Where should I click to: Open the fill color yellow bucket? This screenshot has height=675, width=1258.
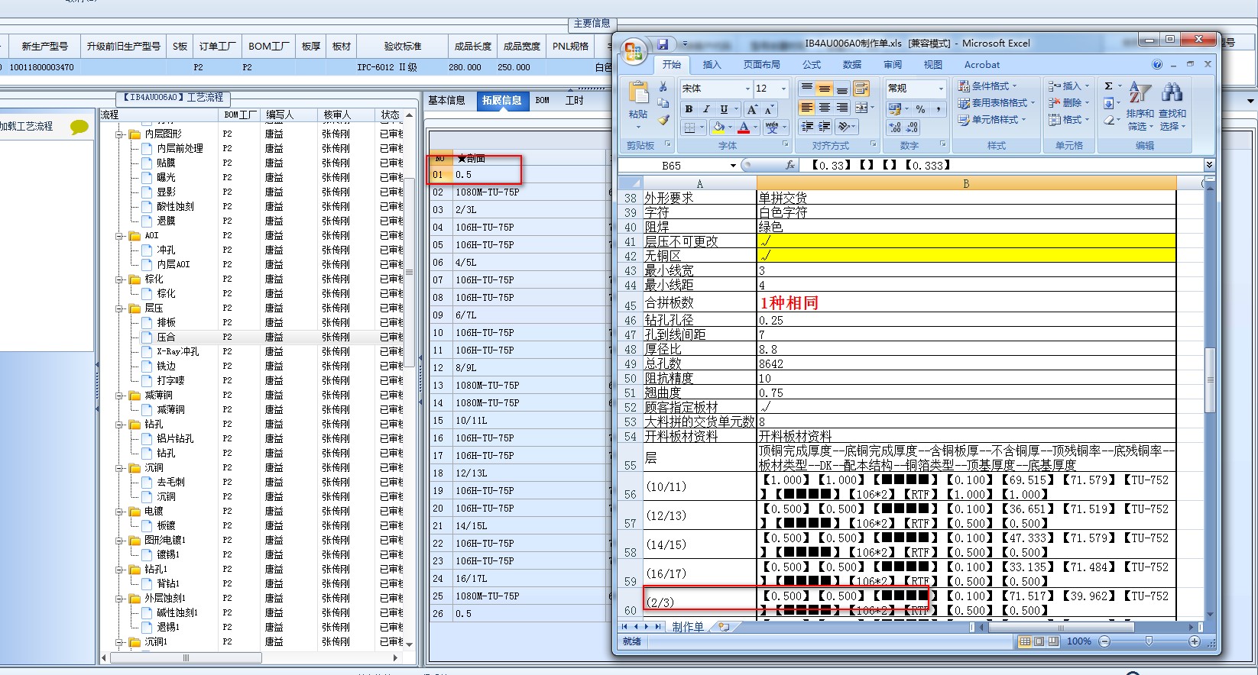click(x=718, y=128)
